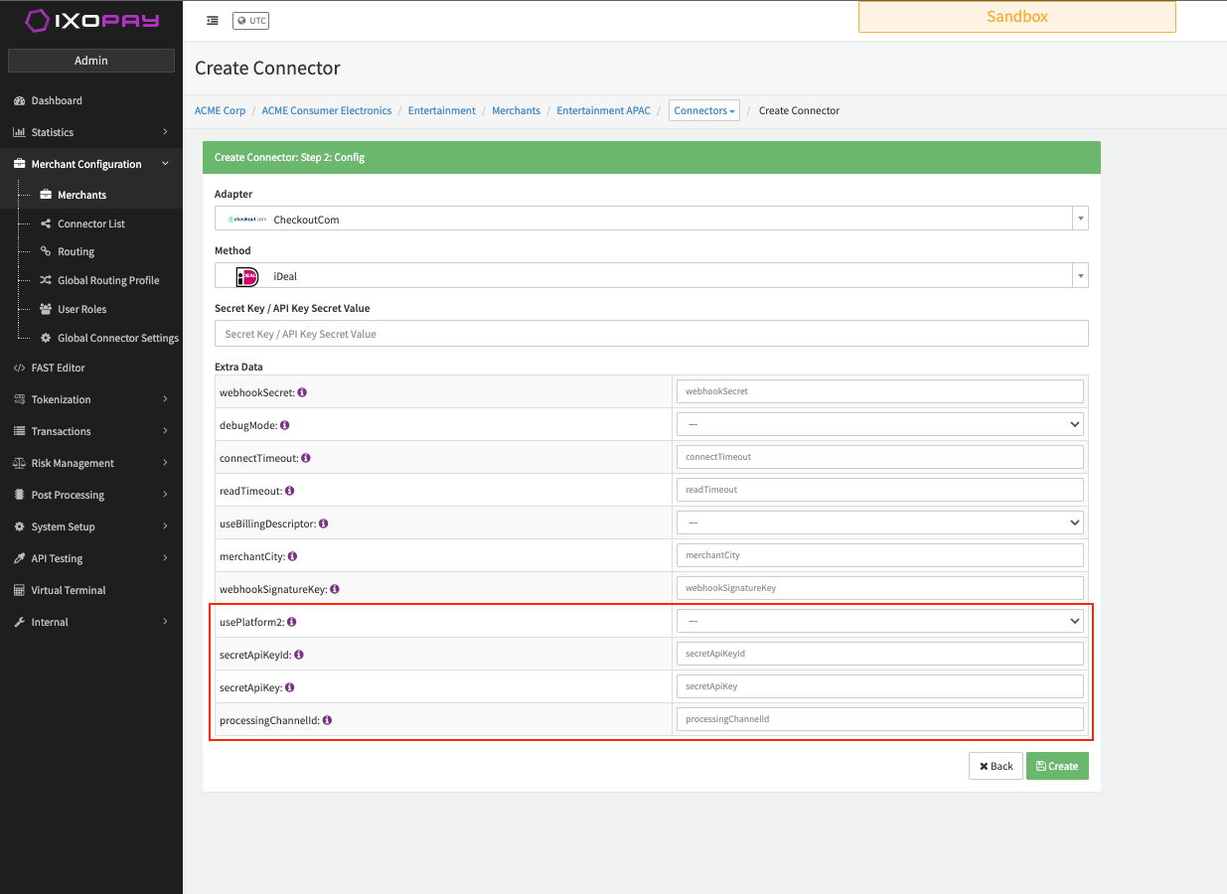1227x894 pixels.
Task: Expand the Internal menu
Action: point(91,622)
